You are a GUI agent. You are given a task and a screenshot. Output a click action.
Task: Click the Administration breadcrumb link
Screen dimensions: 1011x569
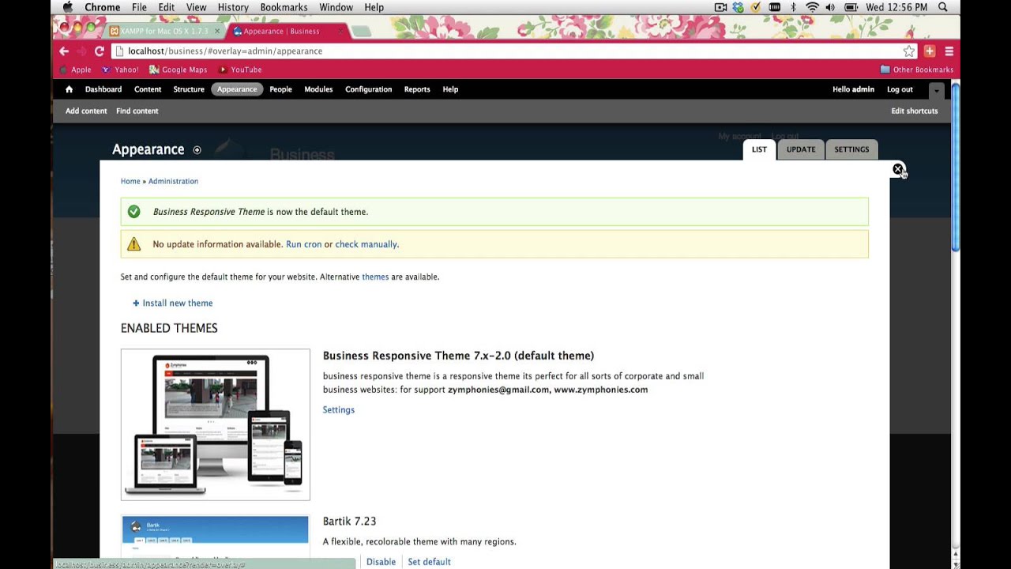[x=173, y=181]
